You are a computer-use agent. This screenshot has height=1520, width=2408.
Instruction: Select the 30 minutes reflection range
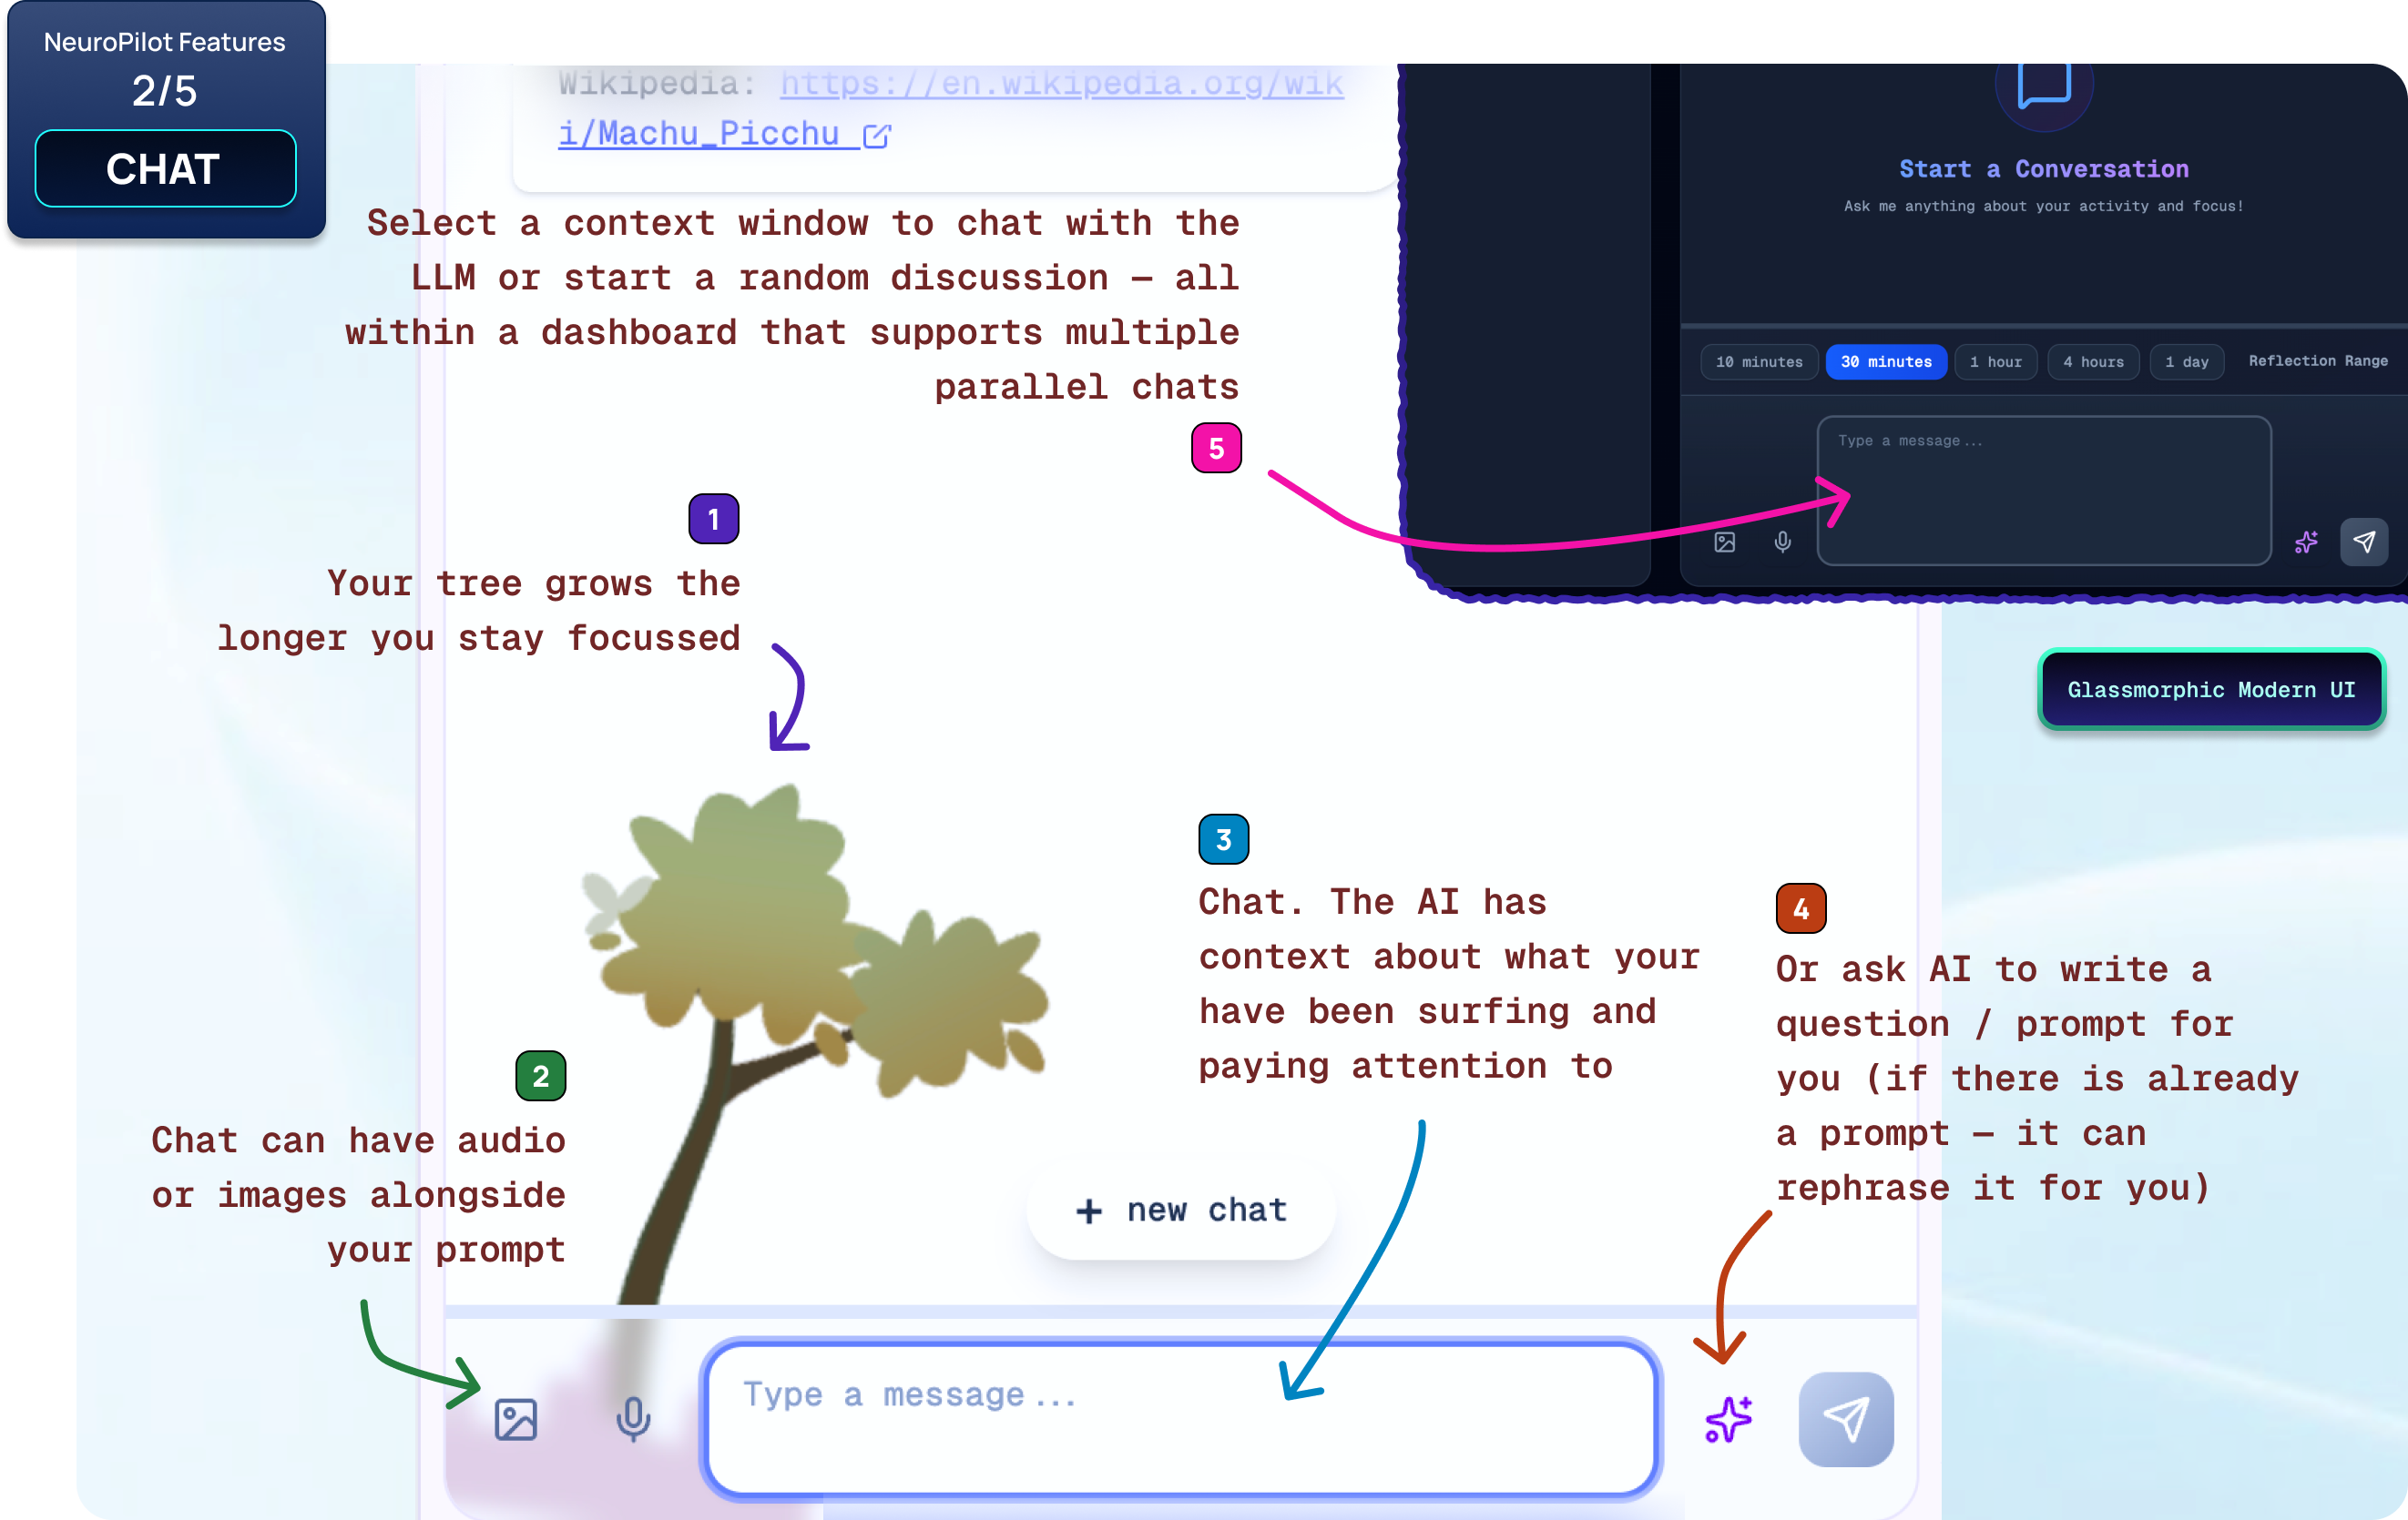coord(1886,361)
